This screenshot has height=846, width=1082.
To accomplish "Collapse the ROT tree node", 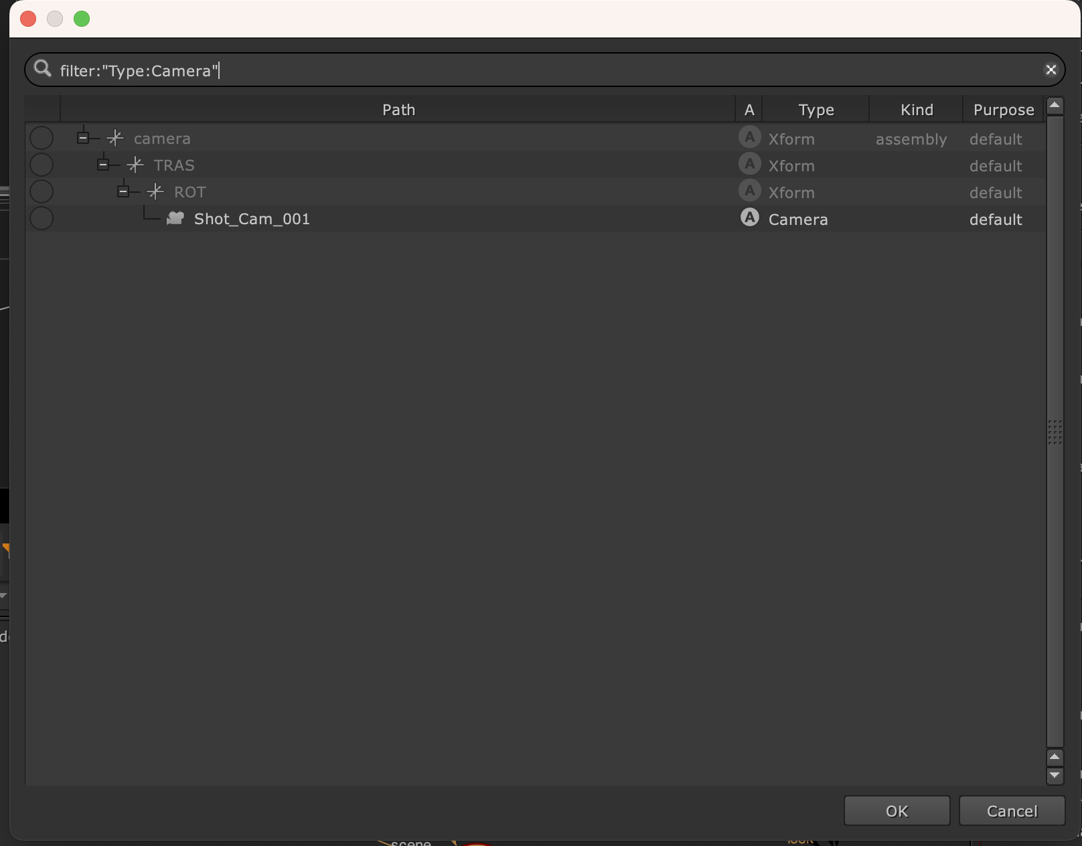I will point(123,192).
